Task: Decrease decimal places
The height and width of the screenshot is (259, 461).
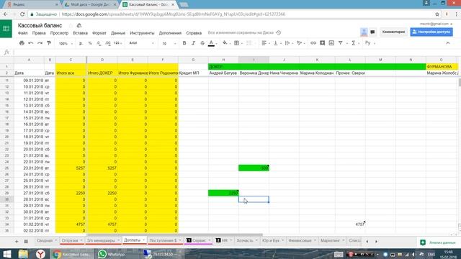Action: (99, 43)
